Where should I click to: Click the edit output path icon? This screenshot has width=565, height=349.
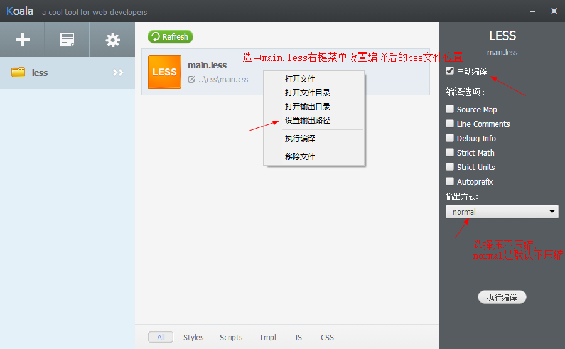point(191,80)
